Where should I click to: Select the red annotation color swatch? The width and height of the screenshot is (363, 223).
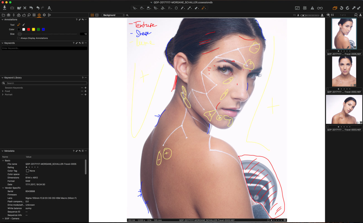(28, 29)
